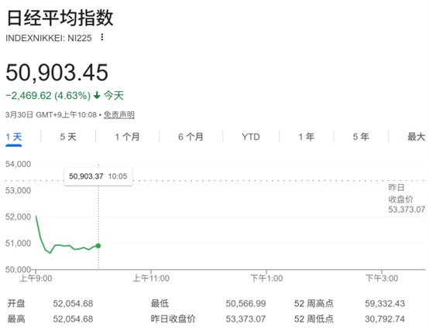The height and width of the screenshot is (334, 429).
Task: Open the three-dot options menu beside NI225
Action: point(102,37)
